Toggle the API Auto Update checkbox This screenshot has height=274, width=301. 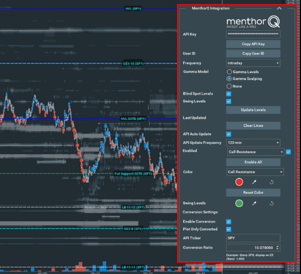coord(229,134)
